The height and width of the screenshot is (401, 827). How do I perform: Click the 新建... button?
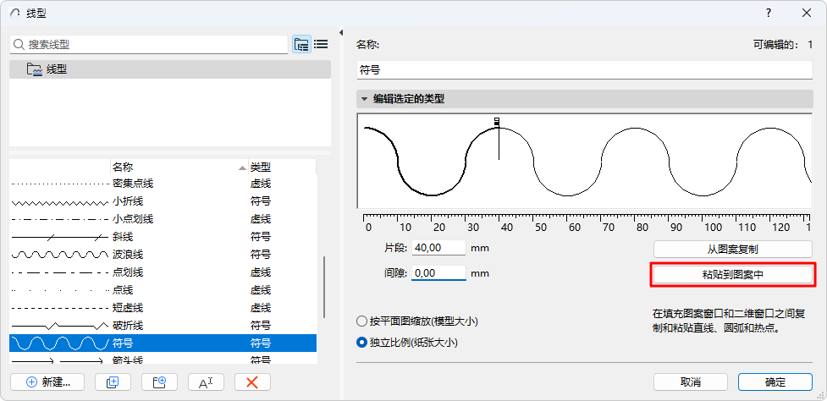(x=47, y=382)
